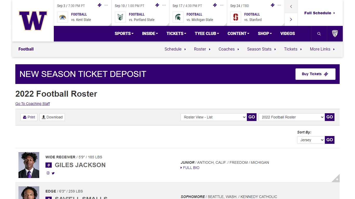This screenshot has width=355, height=199.
Task: Open more options for Portland State game
Action: pyautogui.click(x=164, y=5)
